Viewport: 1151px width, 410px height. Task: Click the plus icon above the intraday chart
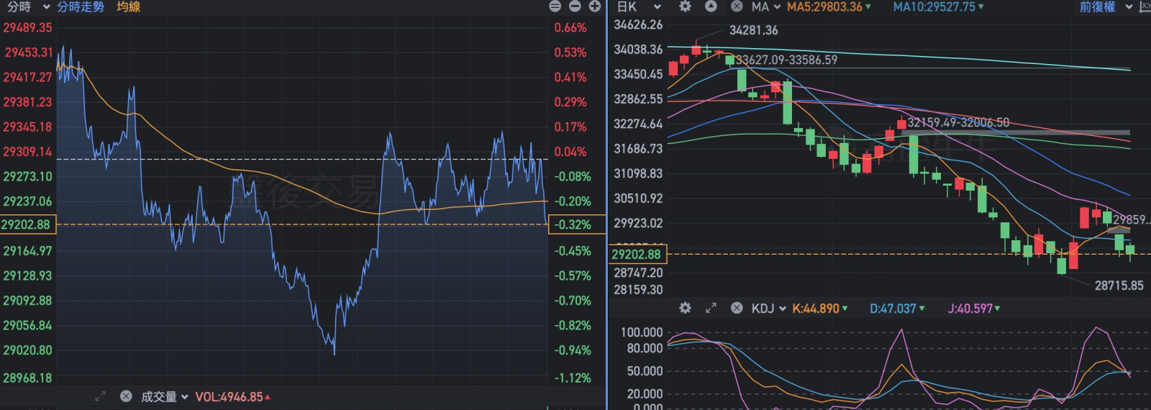click(x=595, y=6)
